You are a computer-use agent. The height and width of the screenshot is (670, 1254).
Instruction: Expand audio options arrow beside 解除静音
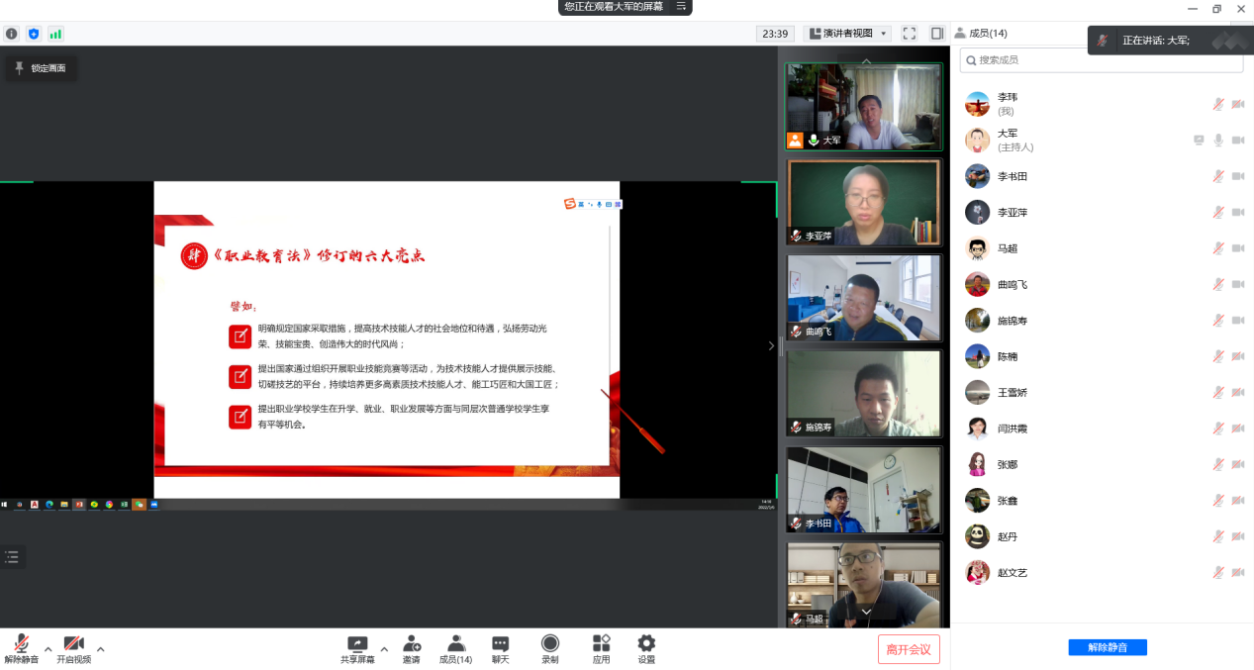(x=48, y=649)
